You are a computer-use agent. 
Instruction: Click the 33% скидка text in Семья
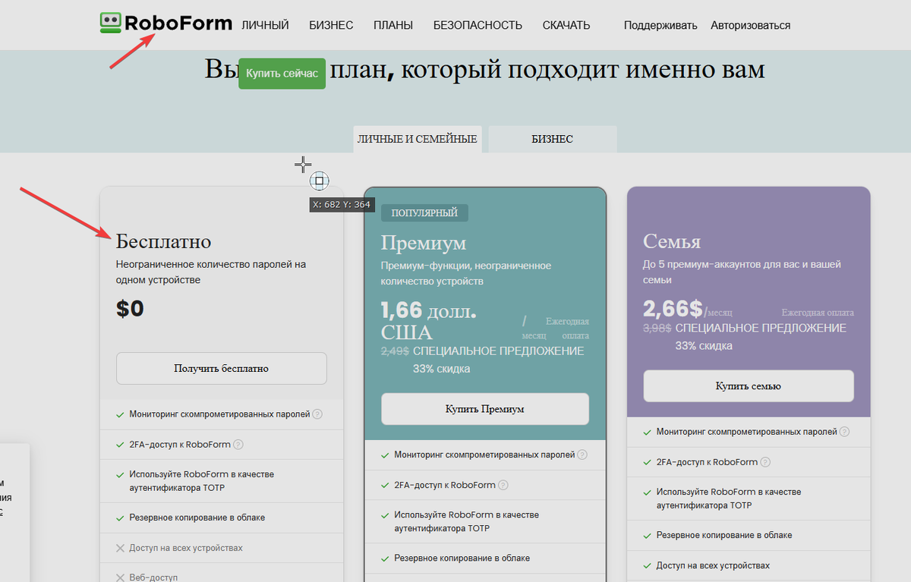[x=704, y=345]
